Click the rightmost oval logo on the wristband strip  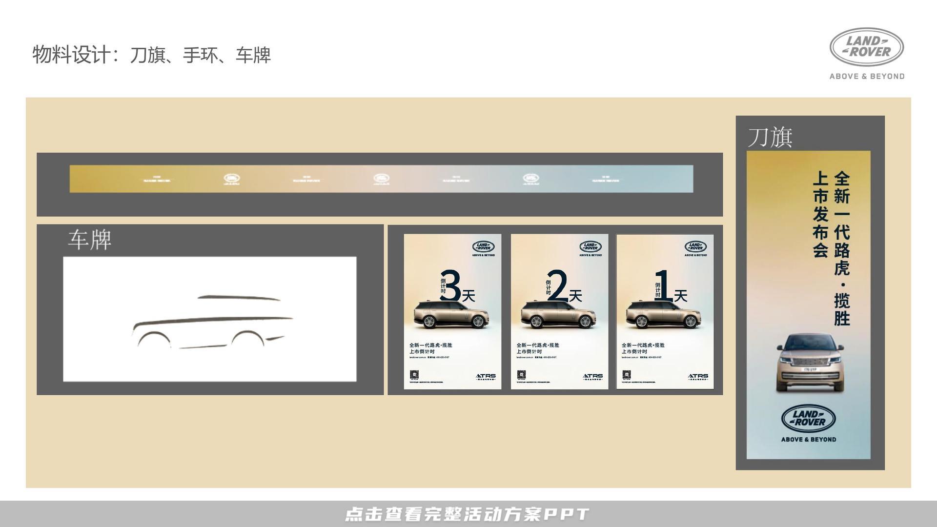(x=531, y=179)
